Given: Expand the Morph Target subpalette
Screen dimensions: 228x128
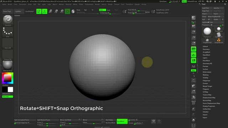Looking at the screenshot, I should click(x=207, y=86).
